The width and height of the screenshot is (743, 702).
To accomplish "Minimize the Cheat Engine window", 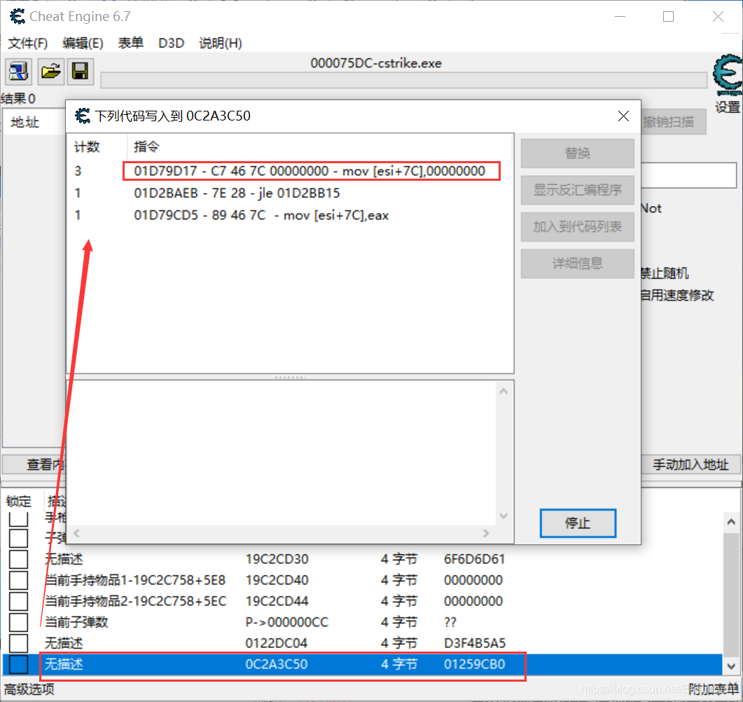I will click(620, 17).
